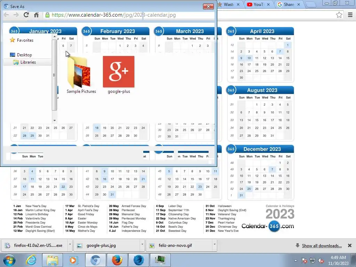Select Desktop in the navigation pane
The height and width of the screenshot is (267, 356).
pos(21,55)
